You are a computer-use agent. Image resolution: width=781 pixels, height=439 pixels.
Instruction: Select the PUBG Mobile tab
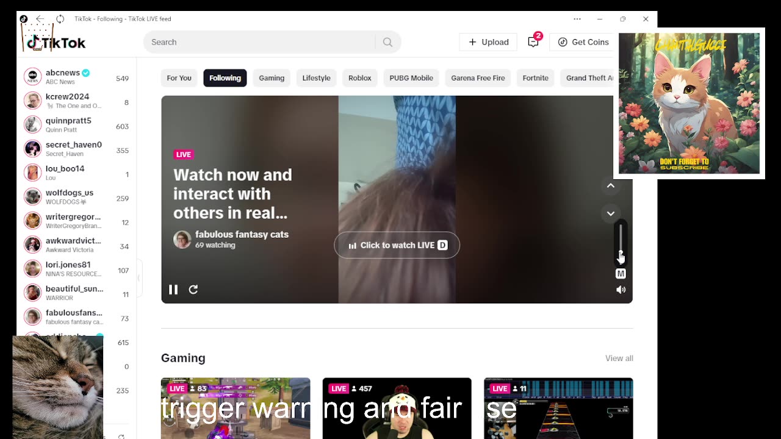point(411,78)
